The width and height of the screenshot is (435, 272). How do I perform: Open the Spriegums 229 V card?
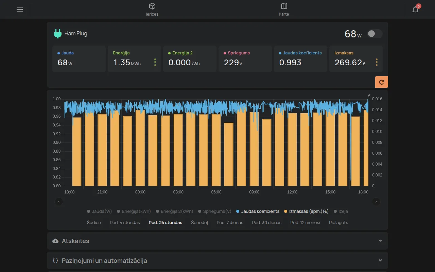point(245,59)
